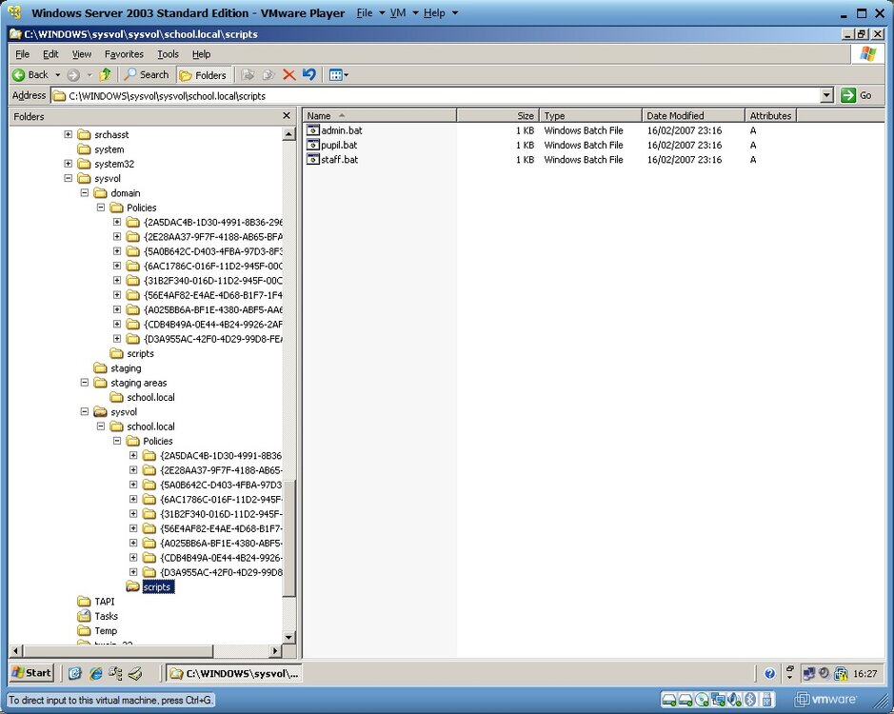The height and width of the screenshot is (714, 894).
Task: Sort files by Date Modified column
Action: [x=693, y=116]
